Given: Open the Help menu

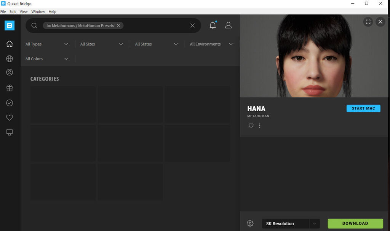Looking at the screenshot, I should [x=52, y=12].
